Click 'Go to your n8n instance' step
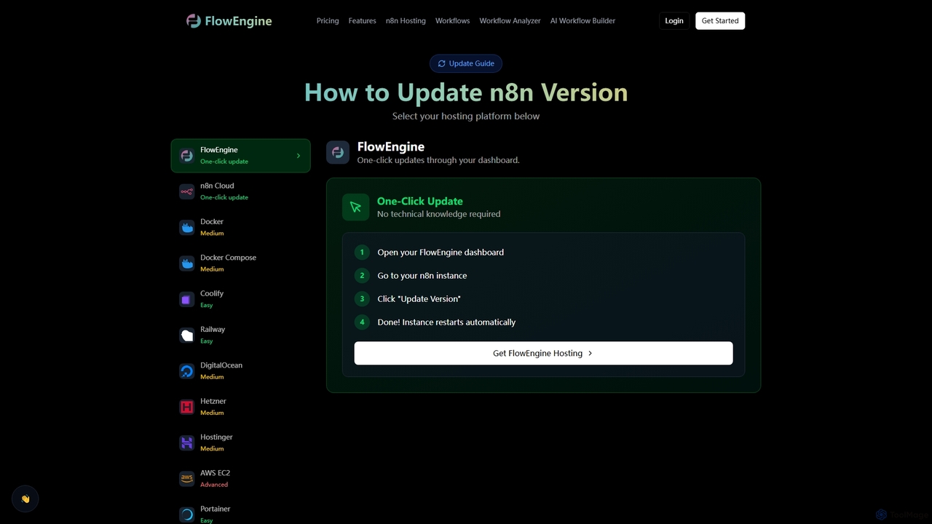Image resolution: width=932 pixels, height=524 pixels. [x=422, y=276]
